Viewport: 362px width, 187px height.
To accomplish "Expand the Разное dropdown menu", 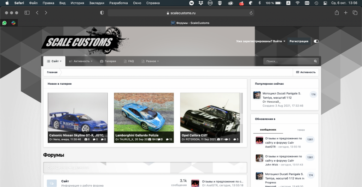I will tap(150, 61).
